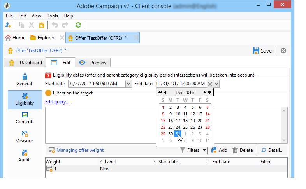Sort by End date column header

(233, 162)
